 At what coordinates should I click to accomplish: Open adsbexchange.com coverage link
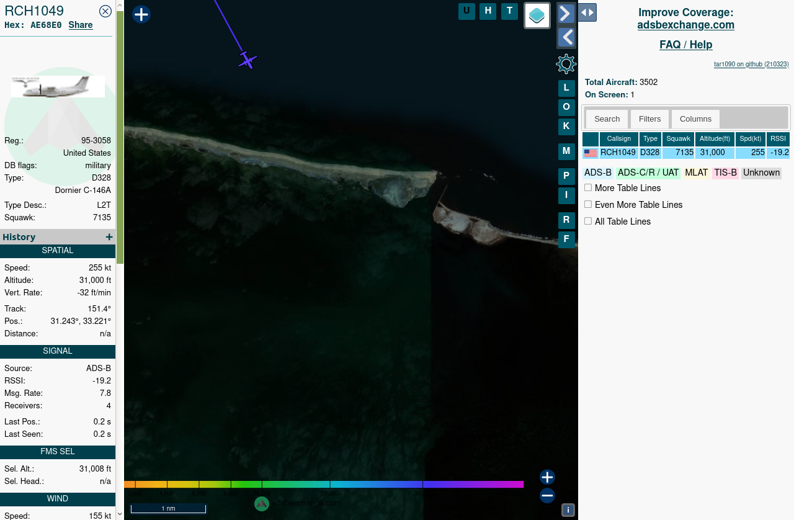[x=686, y=25]
